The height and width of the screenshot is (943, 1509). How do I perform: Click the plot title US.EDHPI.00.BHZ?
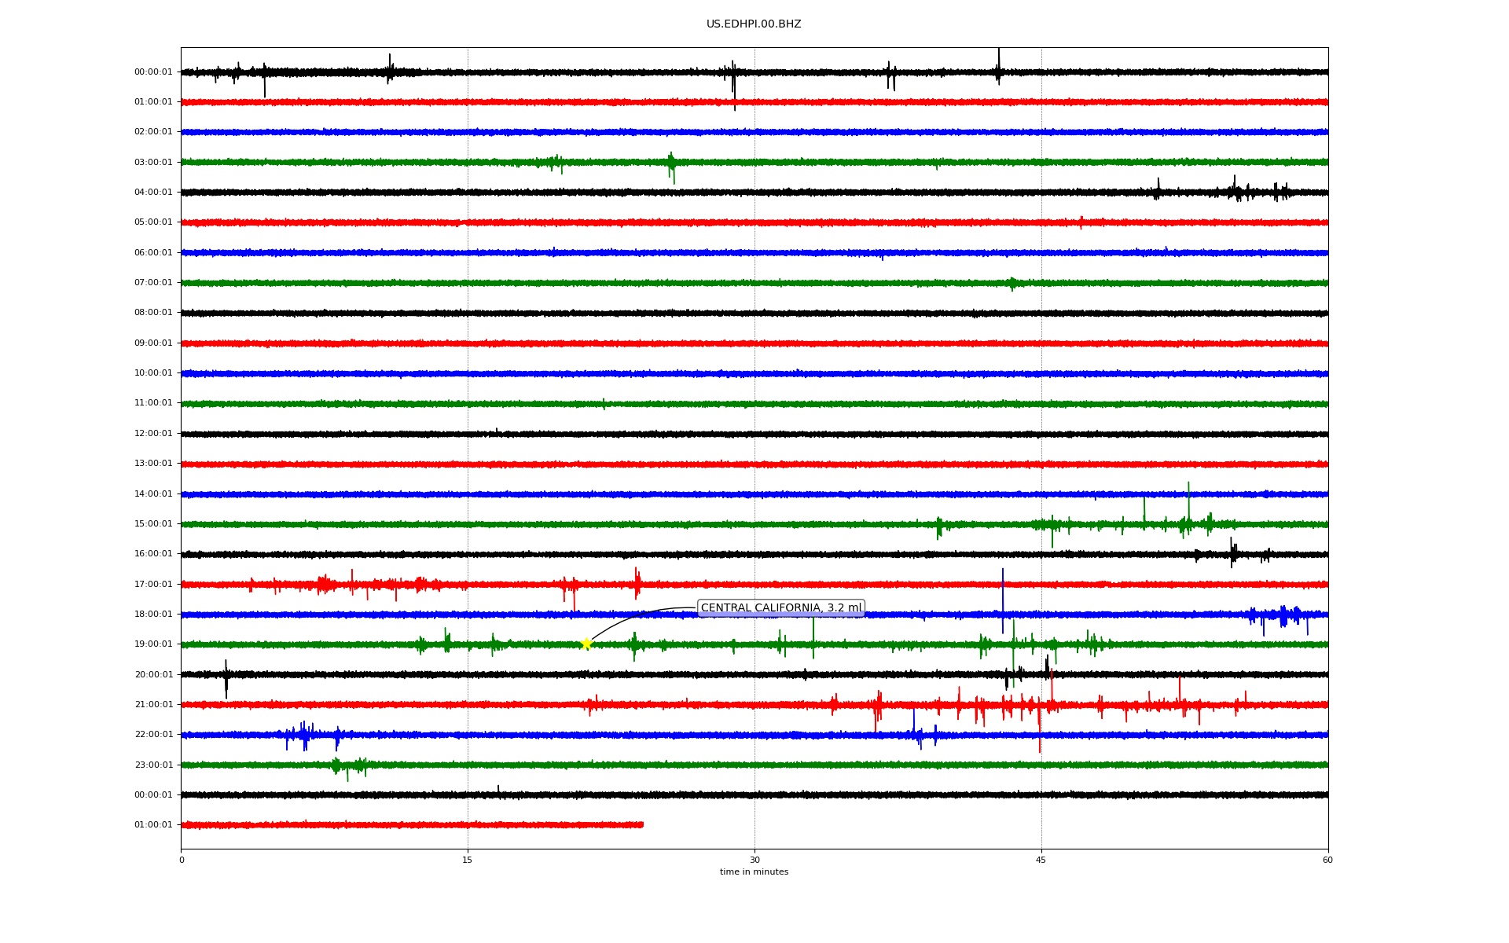pos(754,24)
